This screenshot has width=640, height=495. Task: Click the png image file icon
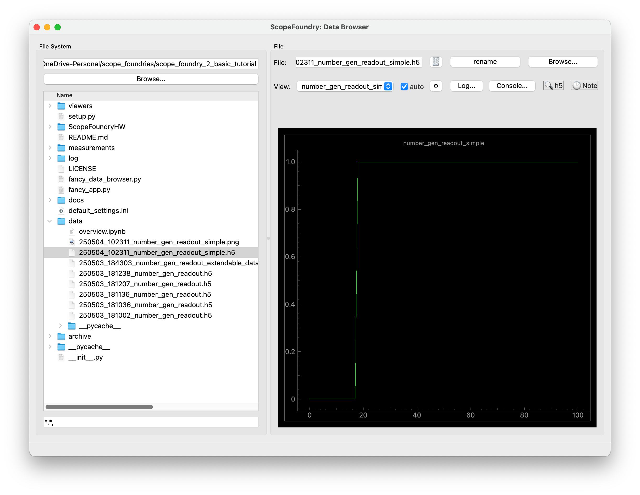click(x=72, y=242)
